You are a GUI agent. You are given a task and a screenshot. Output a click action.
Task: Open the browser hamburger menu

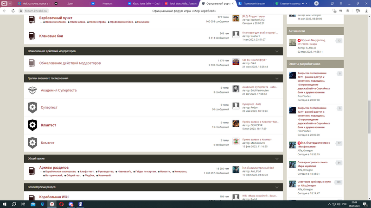(x=341, y=3)
